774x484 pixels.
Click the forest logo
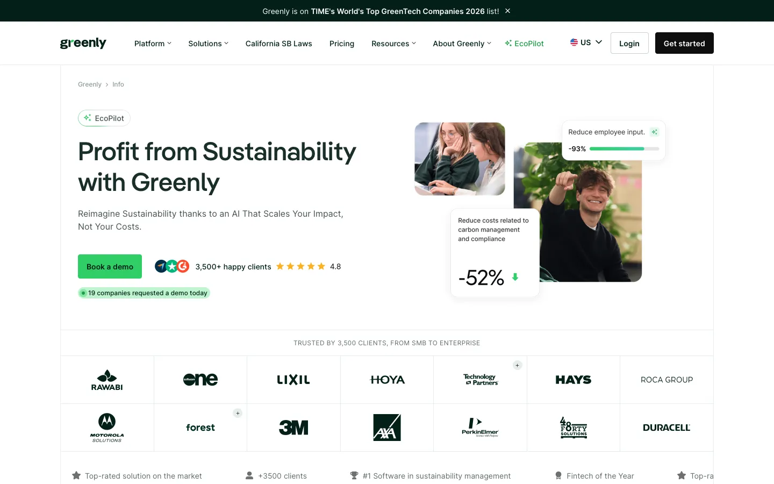(x=200, y=428)
